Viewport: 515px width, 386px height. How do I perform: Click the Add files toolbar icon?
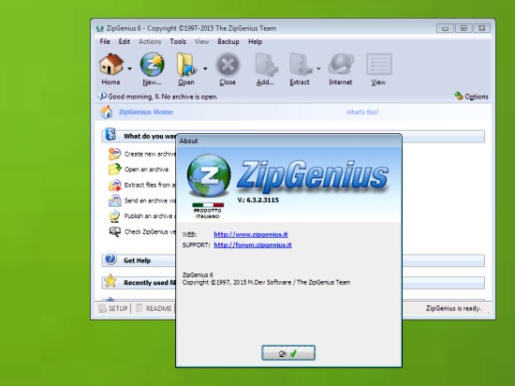click(266, 65)
